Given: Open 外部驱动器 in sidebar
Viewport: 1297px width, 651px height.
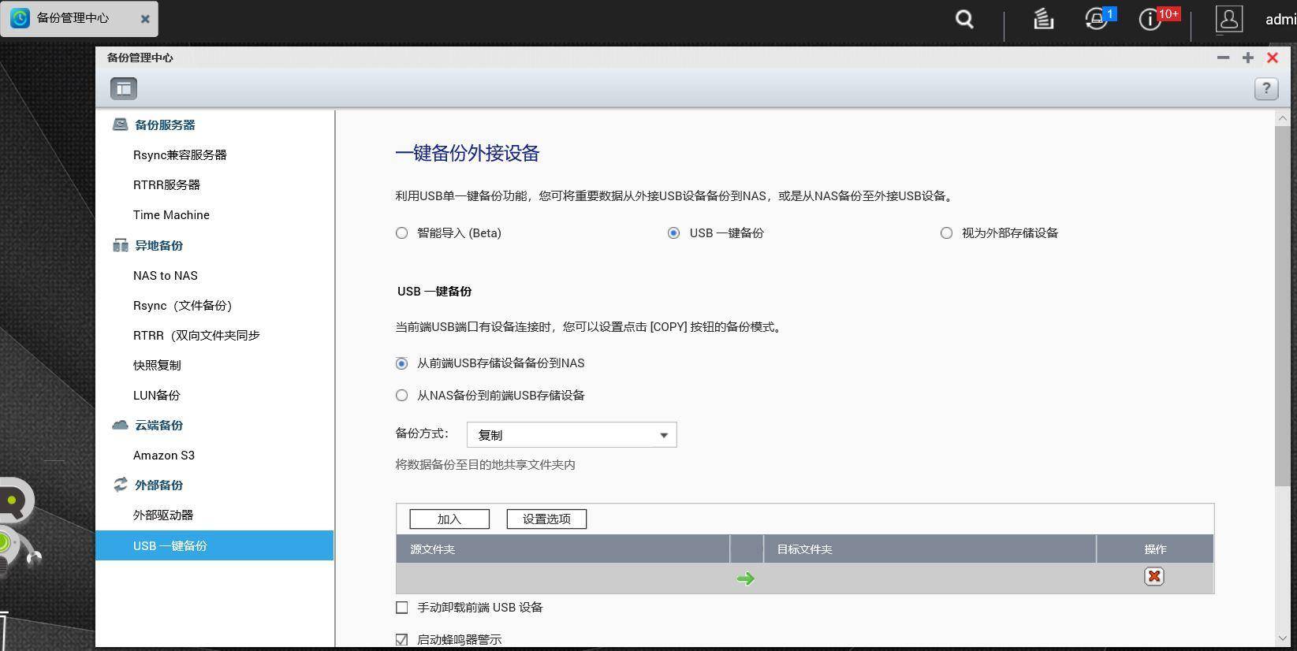Looking at the screenshot, I should pyautogui.click(x=163, y=515).
